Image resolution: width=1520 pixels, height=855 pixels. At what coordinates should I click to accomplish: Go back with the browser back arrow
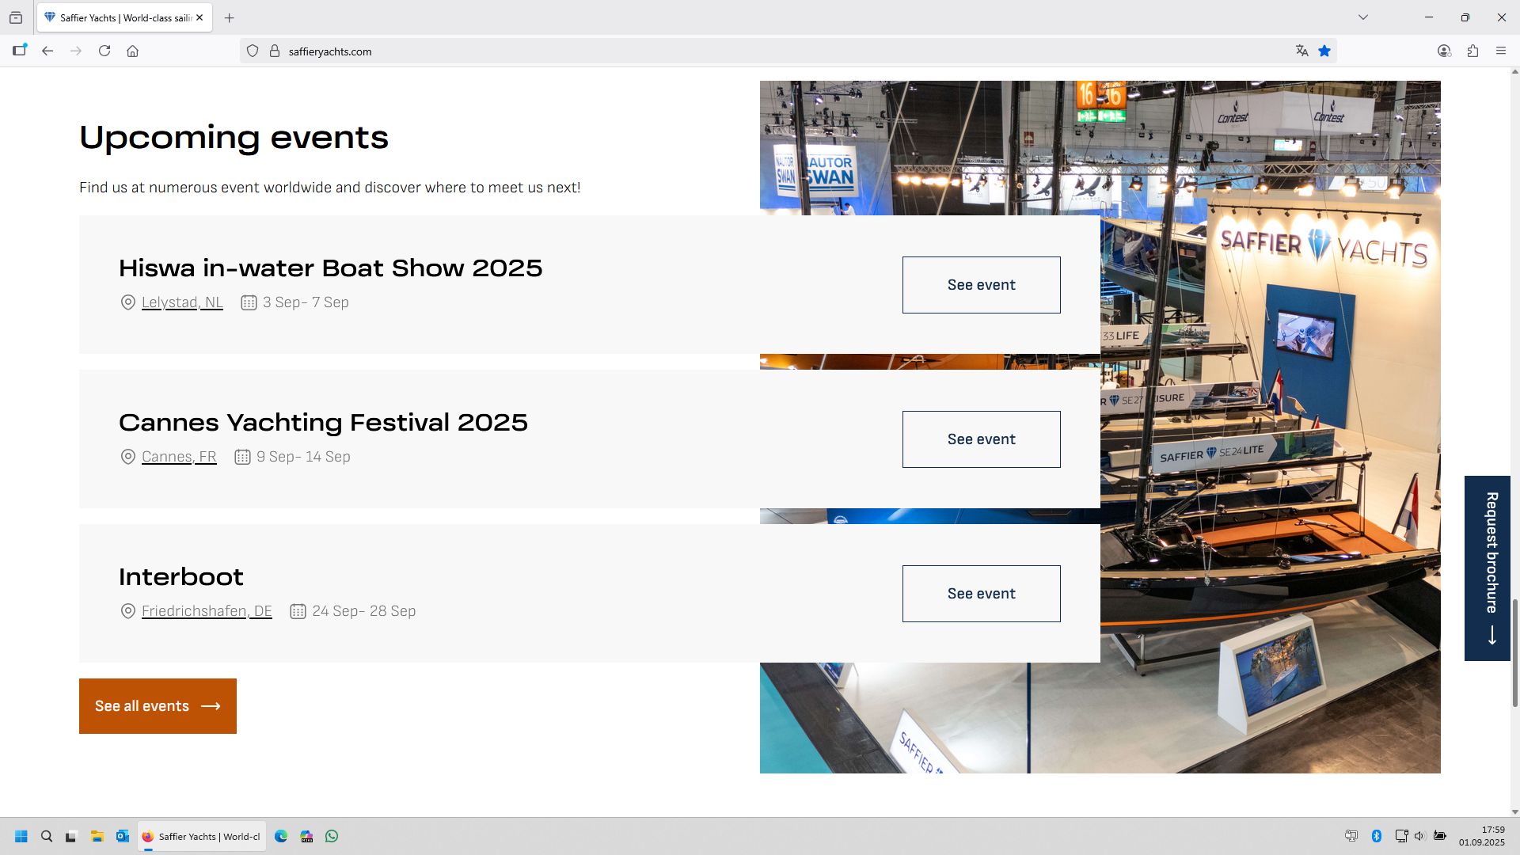point(47,51)
